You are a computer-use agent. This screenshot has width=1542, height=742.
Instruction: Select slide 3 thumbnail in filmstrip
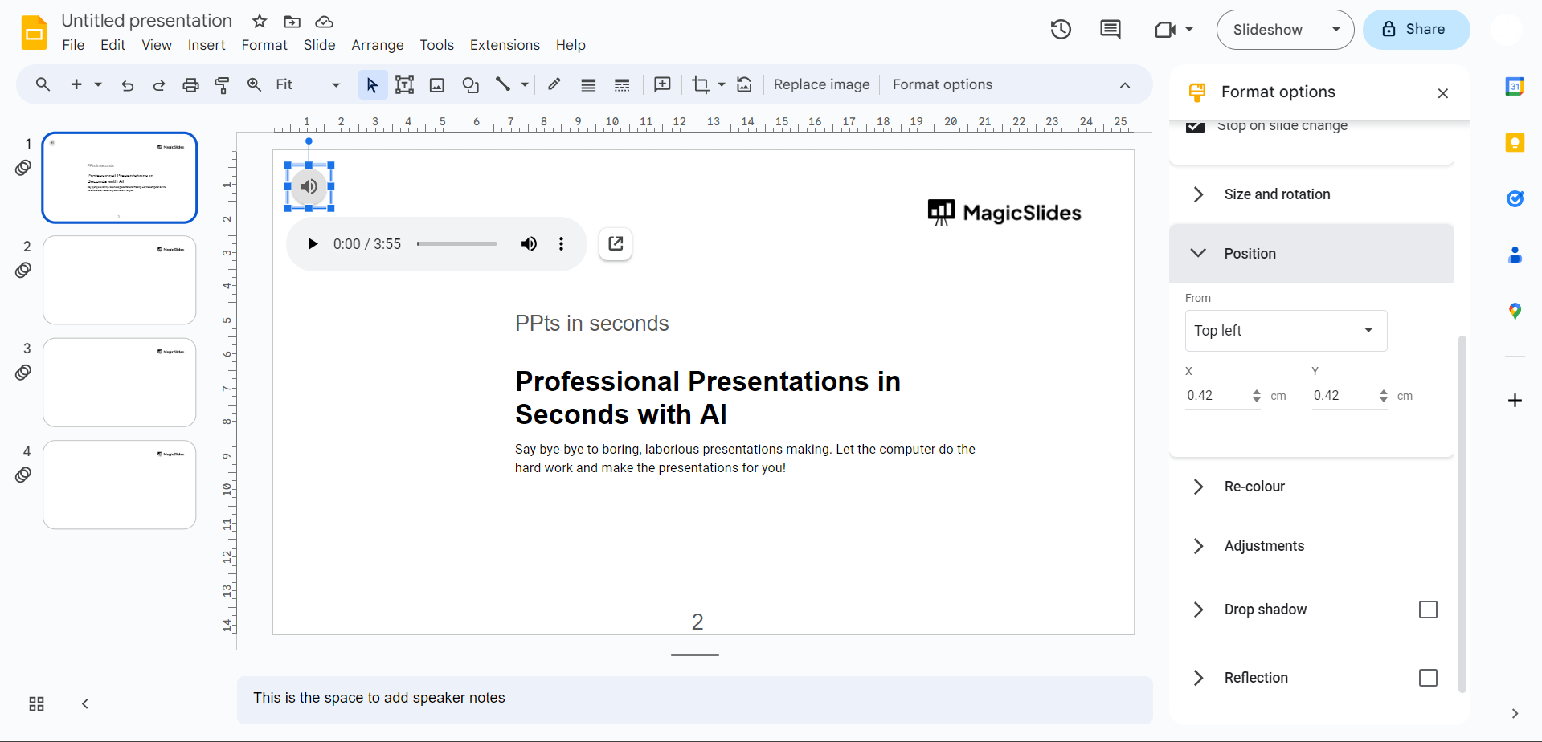click(120, 382)
